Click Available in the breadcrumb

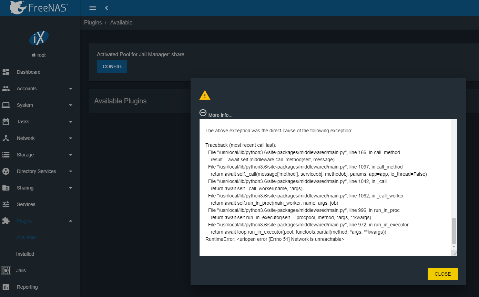coord(121,22)
